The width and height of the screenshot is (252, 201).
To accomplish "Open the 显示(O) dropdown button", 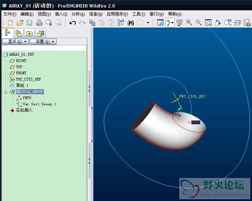I will pos(16,42).
